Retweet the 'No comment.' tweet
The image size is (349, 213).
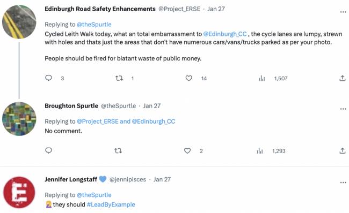point(118,151)
